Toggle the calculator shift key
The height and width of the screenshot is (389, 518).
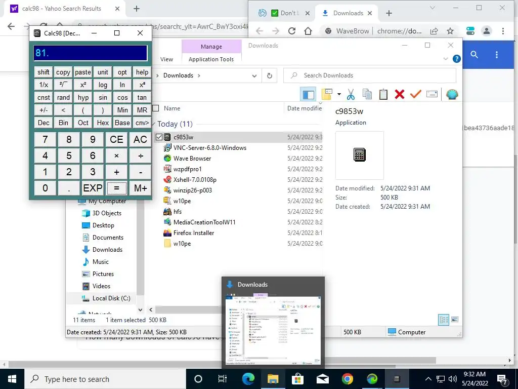click(44, 72)
